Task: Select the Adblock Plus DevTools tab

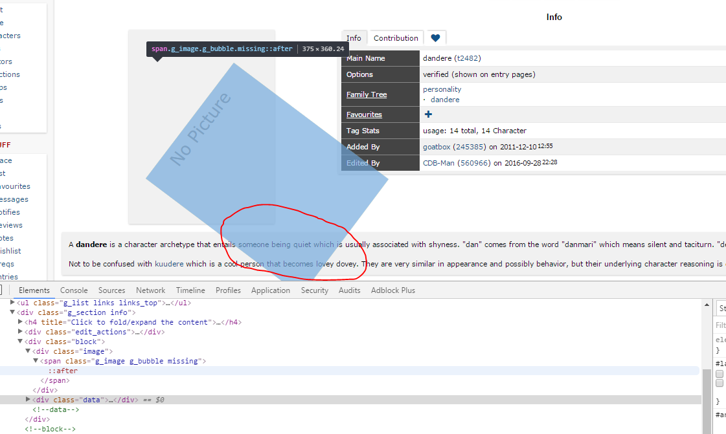Action: click(x=393, y=290)
